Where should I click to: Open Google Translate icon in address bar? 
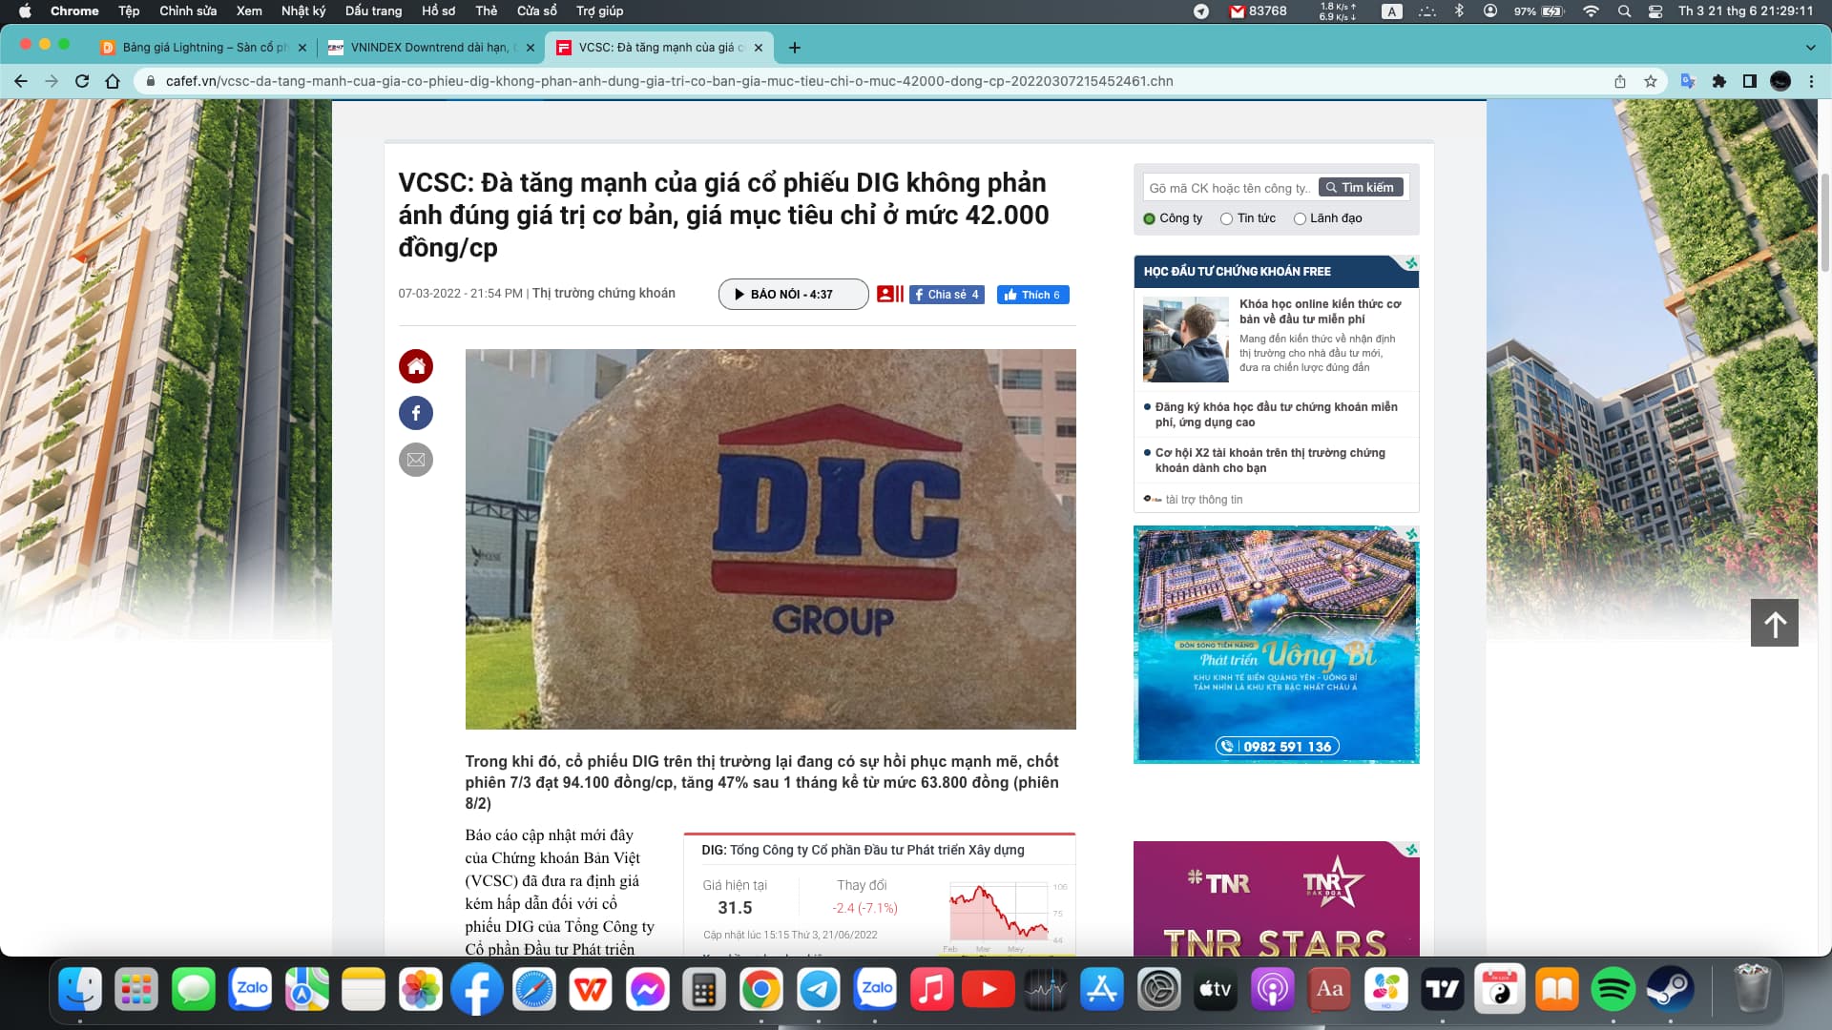[1688, 81]
